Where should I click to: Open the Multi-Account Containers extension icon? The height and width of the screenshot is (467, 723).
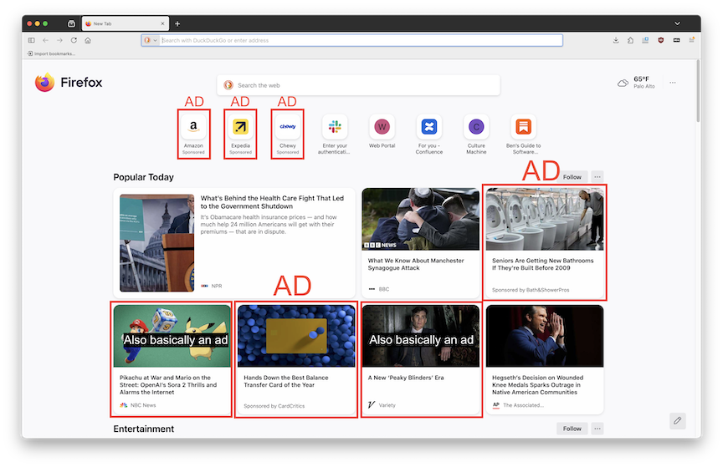(645, 40)
